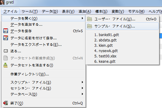Open the 表示(V) menu
Screen dimensions: 162x108
click(x=68, y=12)
